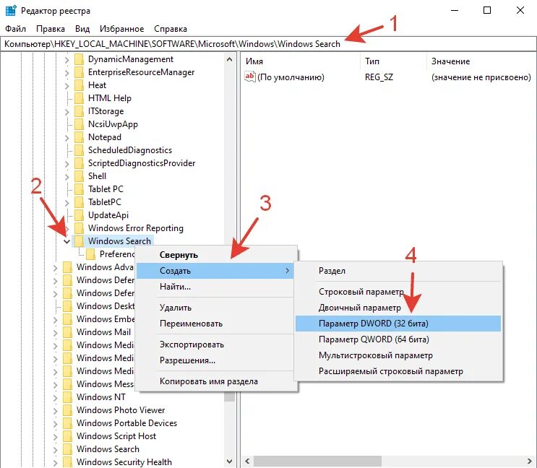The image size is (537, 468).
Task: Expand the Windows Photo Viewer key
Action: click(x=55, y=411)
